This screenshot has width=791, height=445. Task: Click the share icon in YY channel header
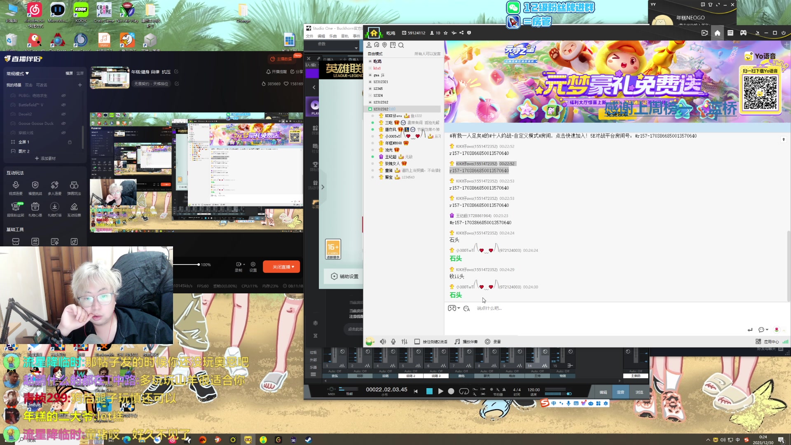click(x=461, y=33)
